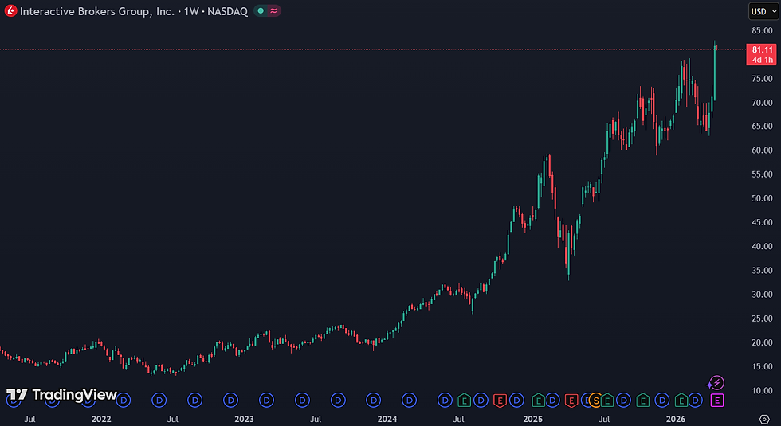Click the magenta upcoming earnings E marker

click(717, 400)
